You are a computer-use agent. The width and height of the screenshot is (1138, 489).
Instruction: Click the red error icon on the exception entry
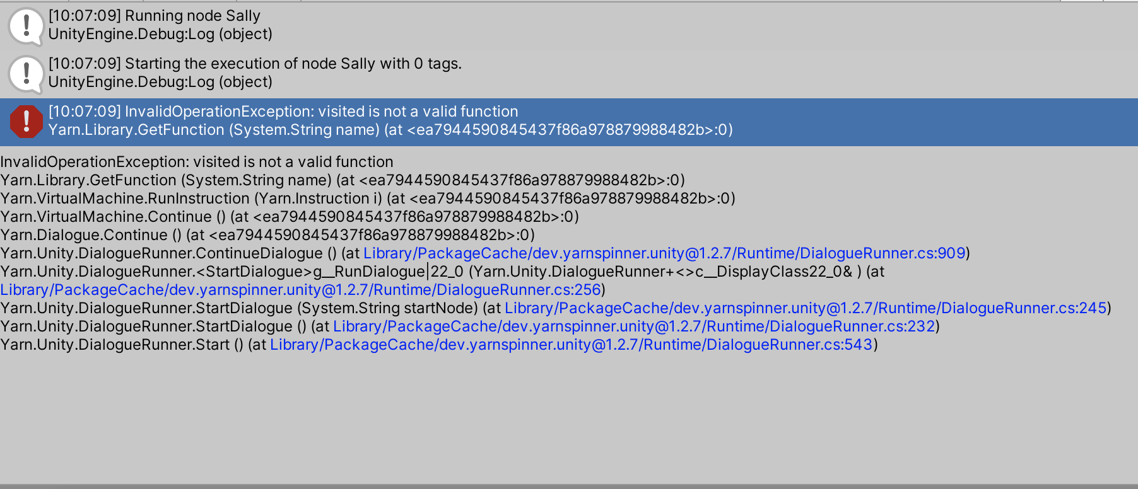pyautogui.click(x=25, y=120)
